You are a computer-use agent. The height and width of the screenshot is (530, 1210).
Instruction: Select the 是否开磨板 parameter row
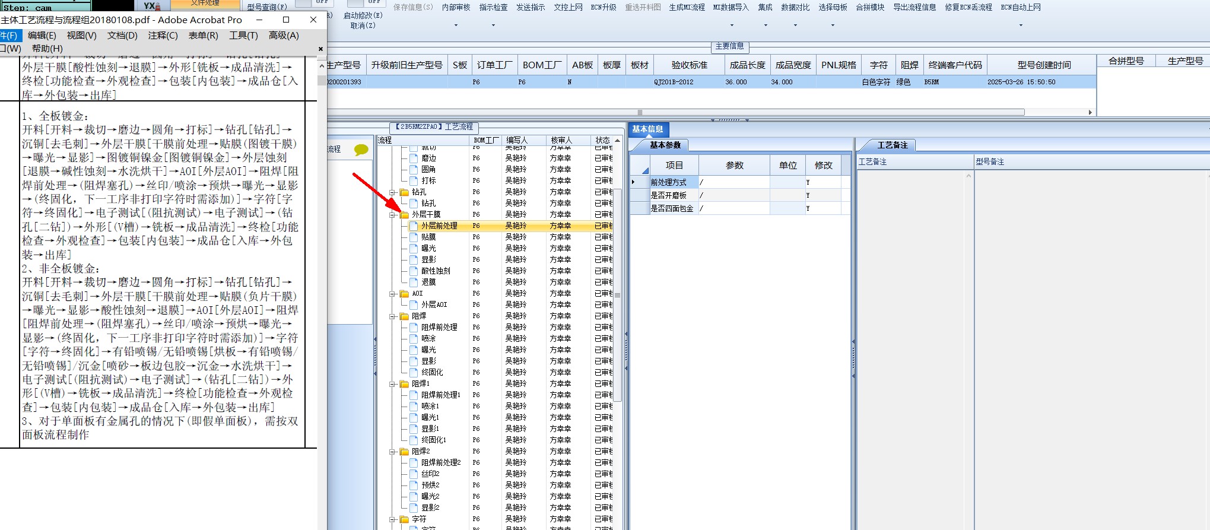pyautogui.click(x=739, y=195)
